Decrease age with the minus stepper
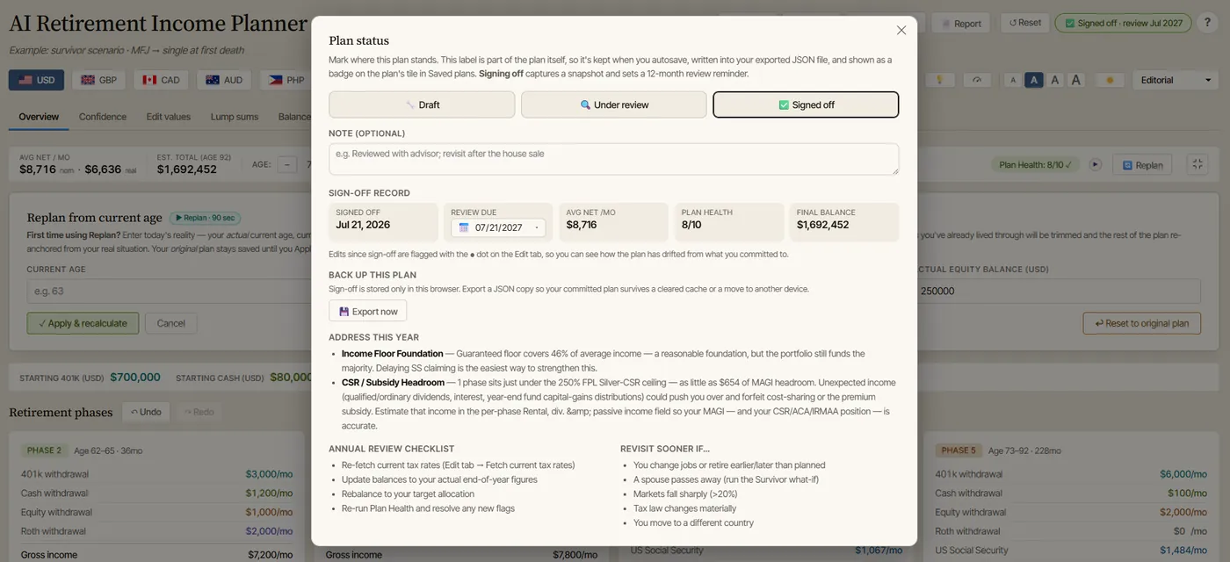This screenshot has height=562, width=1230. coord(287,164)
